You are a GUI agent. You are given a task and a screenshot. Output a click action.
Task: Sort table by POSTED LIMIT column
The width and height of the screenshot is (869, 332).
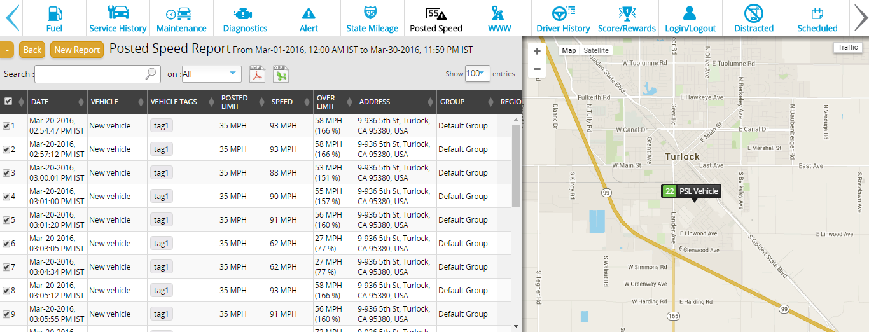pyautogui.click(x=243, y=102)
